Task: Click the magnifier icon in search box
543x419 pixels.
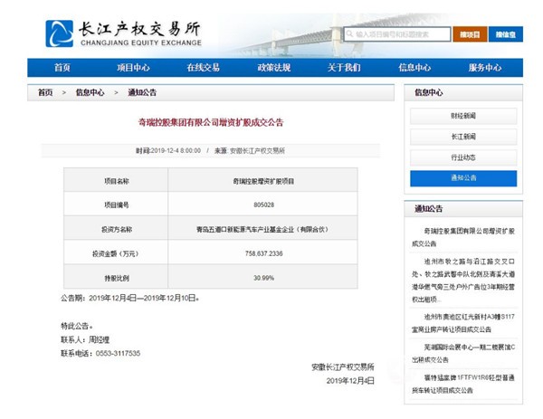Action: pos(349,33)
